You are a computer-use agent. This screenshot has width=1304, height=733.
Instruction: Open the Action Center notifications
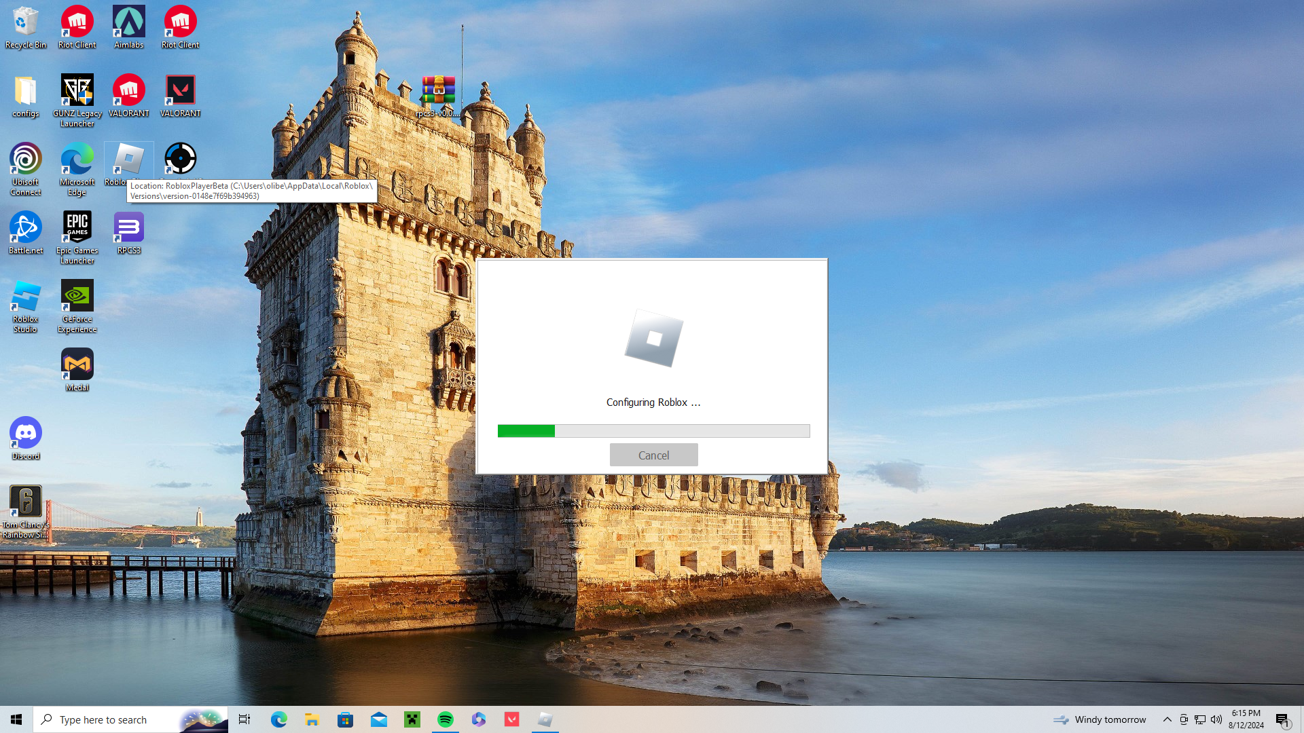[1282, 720]
